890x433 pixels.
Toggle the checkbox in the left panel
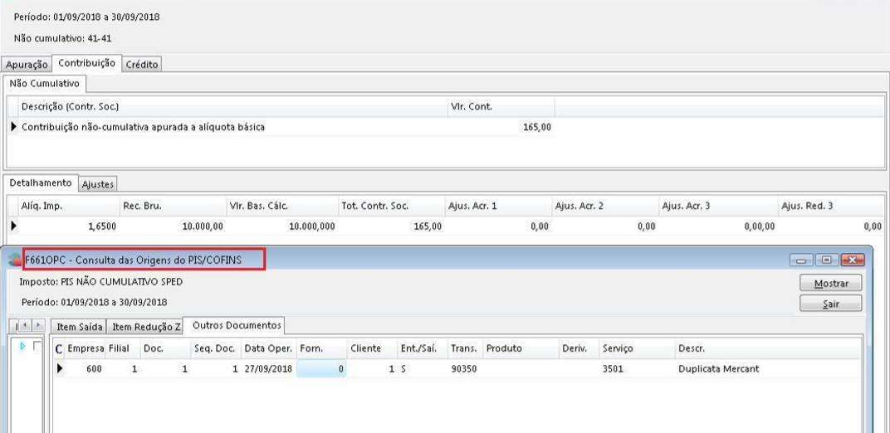pos(37,346)
